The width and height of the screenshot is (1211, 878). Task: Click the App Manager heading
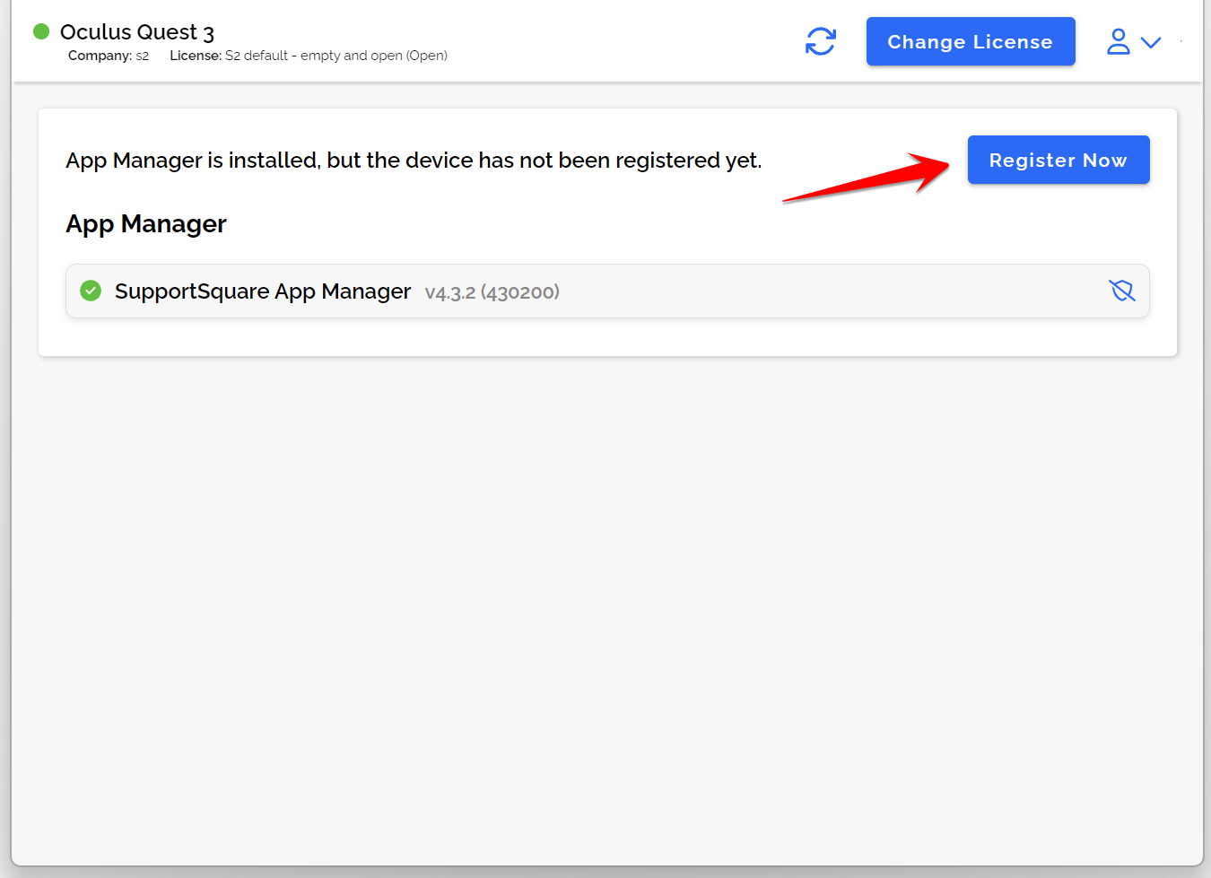pos(146,223)
